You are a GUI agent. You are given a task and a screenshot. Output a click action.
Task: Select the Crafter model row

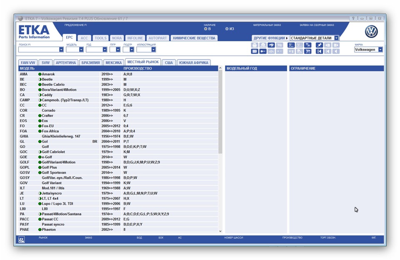(118, 115)
